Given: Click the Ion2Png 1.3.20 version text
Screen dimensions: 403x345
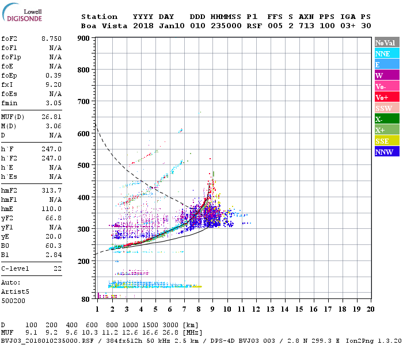Looking at the screenshot, I should [x=374, y=341].
